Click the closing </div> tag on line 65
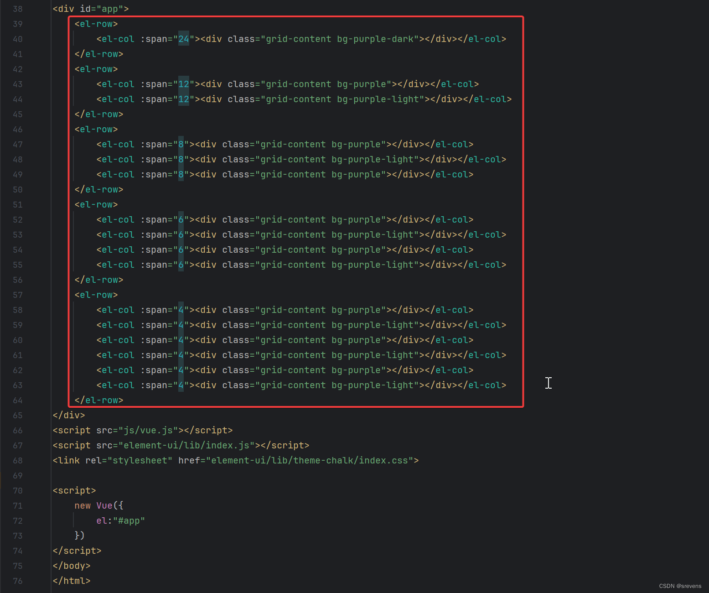 (69, 415)
